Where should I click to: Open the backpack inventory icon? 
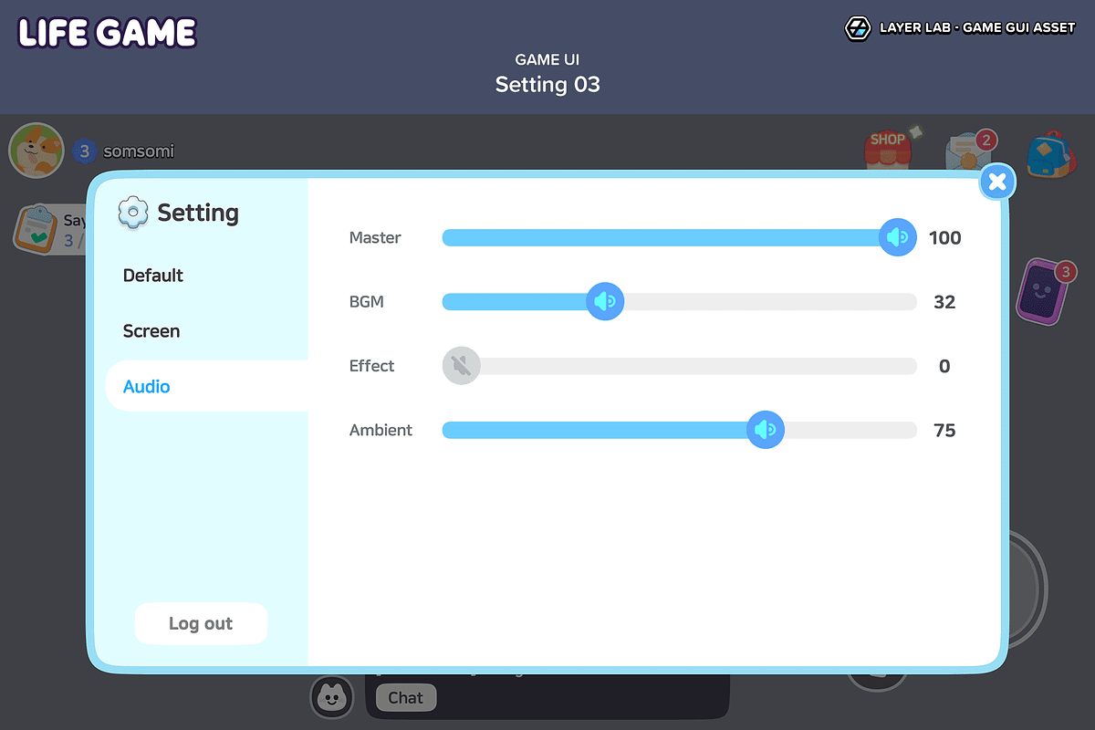pyautogui.click(x=1051, y=154)
